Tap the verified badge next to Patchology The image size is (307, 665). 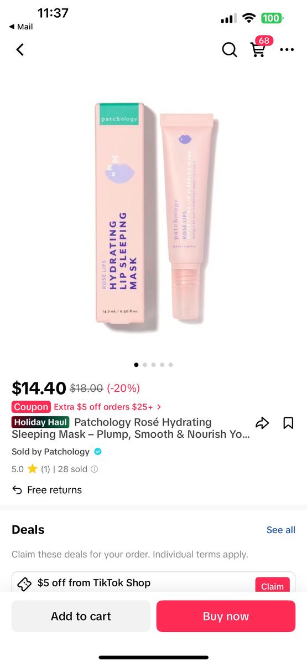tap(98, 452)
